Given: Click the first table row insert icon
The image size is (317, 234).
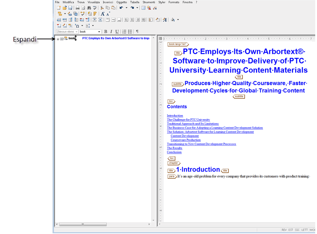Looking at the screenshot, I should point(59,20).
